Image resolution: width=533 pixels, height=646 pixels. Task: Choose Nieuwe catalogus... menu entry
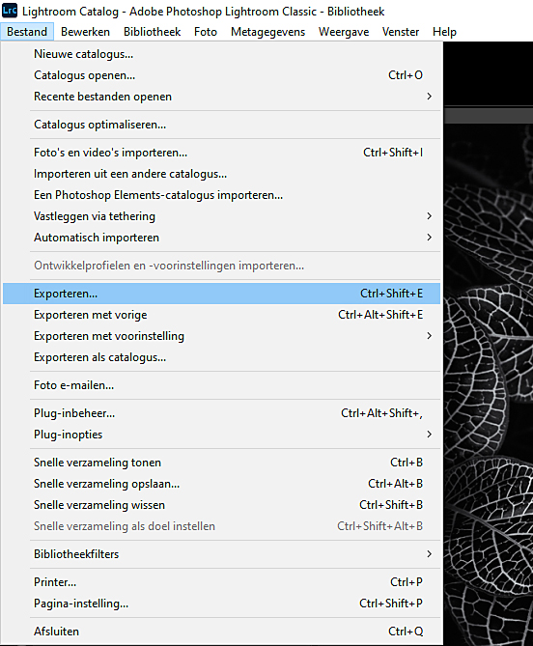pyautogui.click(x=222, y=54)
